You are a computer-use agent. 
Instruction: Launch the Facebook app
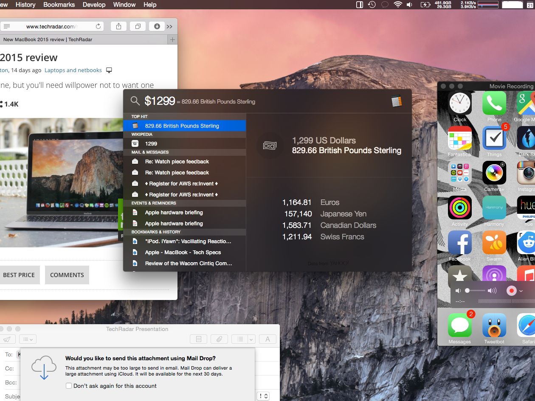pos(460,242)
